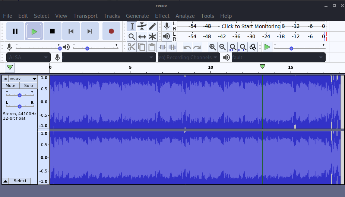Viewport: 345px width, 197px height.
Task: Click the Record button
Action: click(x=111, y=31)
